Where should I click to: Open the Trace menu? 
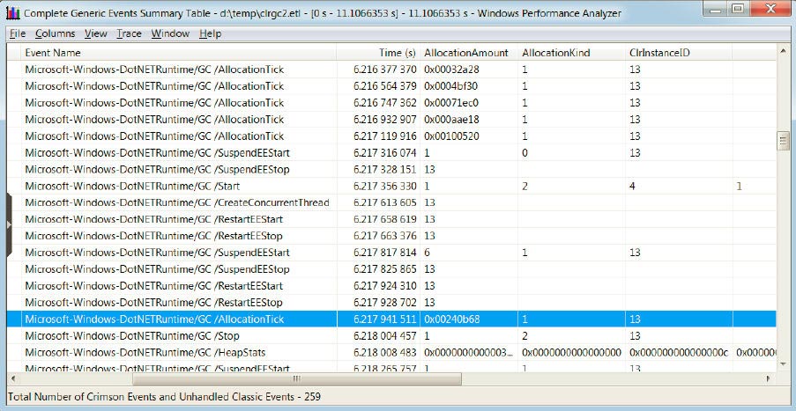click(129, 33)
